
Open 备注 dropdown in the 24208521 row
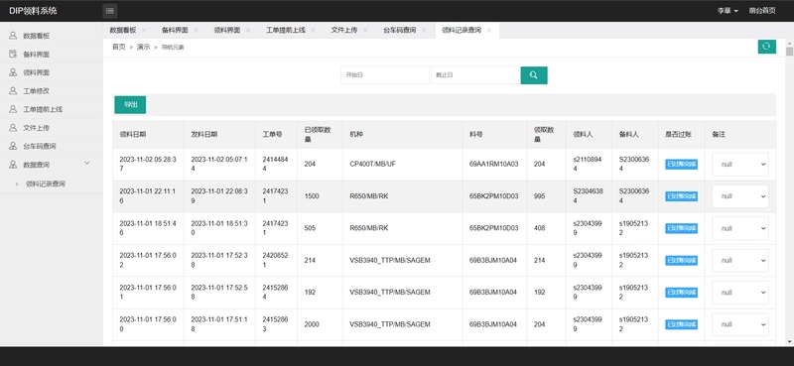pos(740,260)
